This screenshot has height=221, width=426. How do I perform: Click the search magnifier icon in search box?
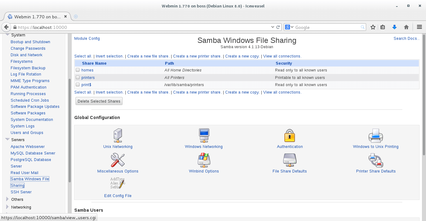363,27
